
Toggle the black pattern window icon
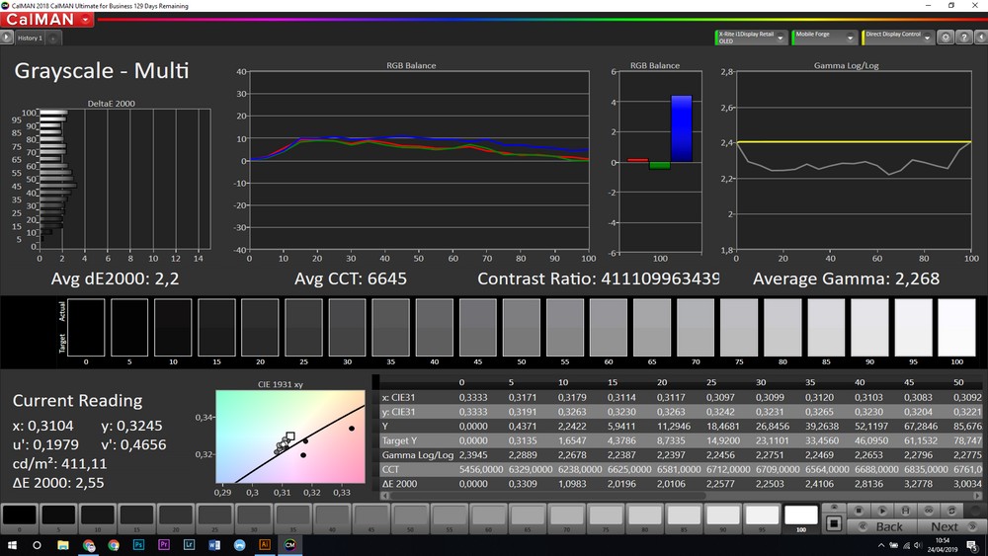(x=834, y=523)
